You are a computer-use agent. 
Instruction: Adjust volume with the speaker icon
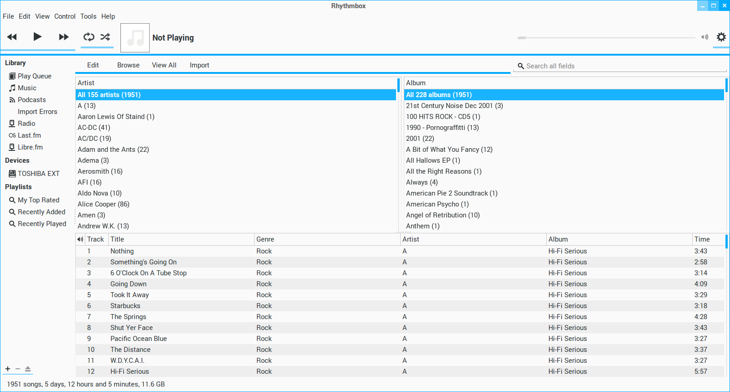[705, 37]
